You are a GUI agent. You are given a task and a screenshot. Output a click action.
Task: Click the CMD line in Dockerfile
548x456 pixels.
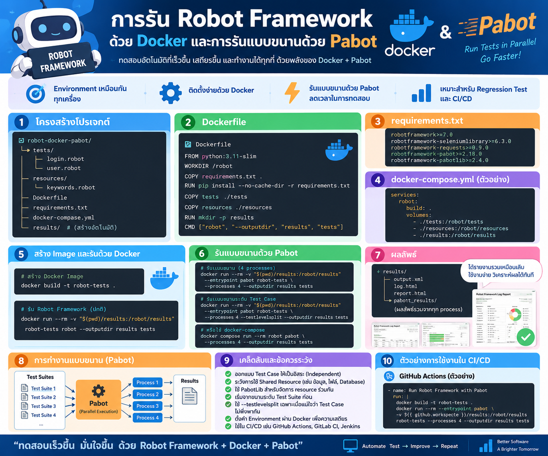[x=264, y=227]
